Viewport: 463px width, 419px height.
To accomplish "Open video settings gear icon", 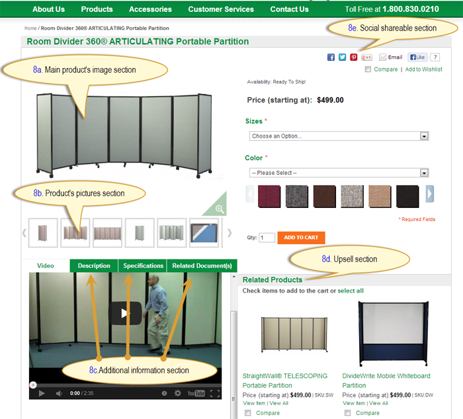I will (x=177, y=393).
